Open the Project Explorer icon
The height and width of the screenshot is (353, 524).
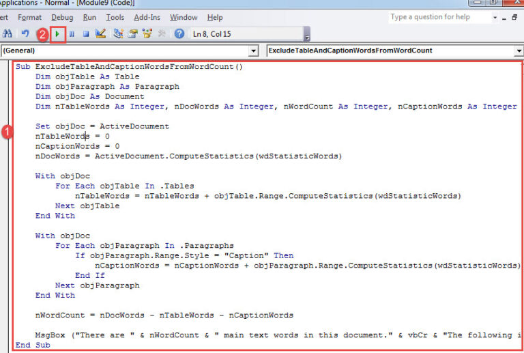(x=119, y=33)
